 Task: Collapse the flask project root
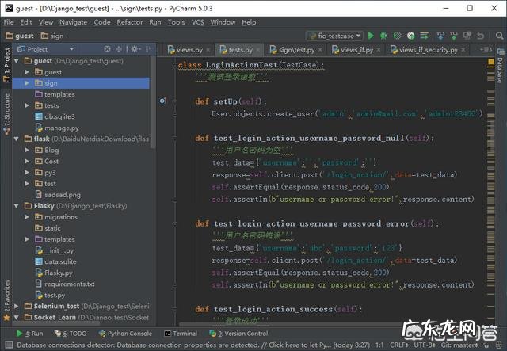(x=17, y=139)
